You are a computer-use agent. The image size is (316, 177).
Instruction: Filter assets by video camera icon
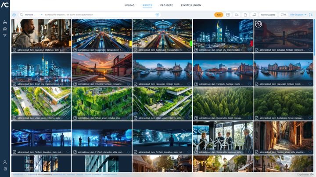[237, 15]
